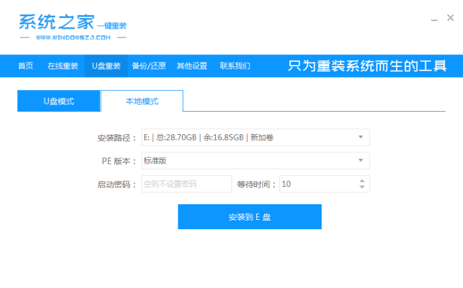Viewport: 463px width, 288px height.
Task: Focus the 启动密码 input field
Action: [186, 184]
